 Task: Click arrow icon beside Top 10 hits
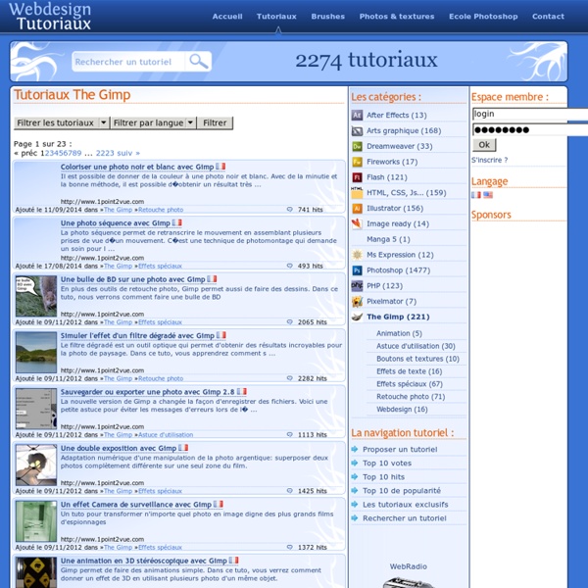(x=355, y=477)
